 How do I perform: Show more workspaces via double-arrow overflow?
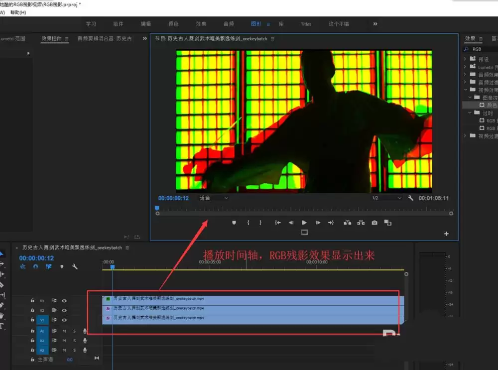tap(375, 24)
